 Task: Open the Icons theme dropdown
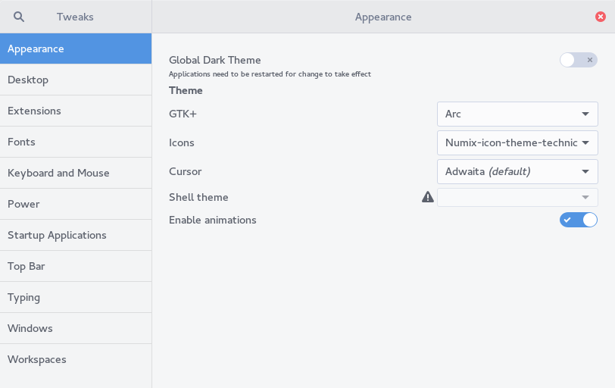click(x=517, y=142)
